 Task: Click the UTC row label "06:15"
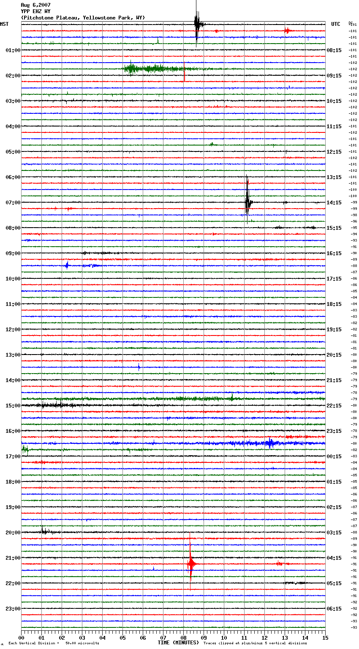(334, 609)
